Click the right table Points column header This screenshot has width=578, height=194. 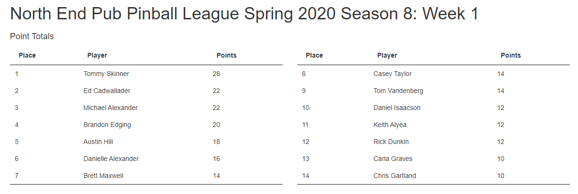(x=510, y=55)
